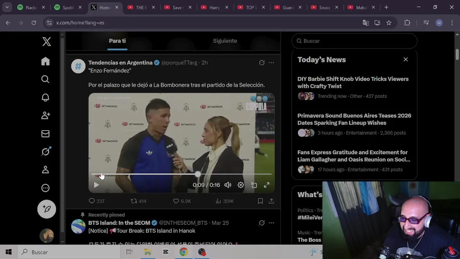Open video settings gear
The width and height of the screenshot is (460, 259).
coord(241,185)
